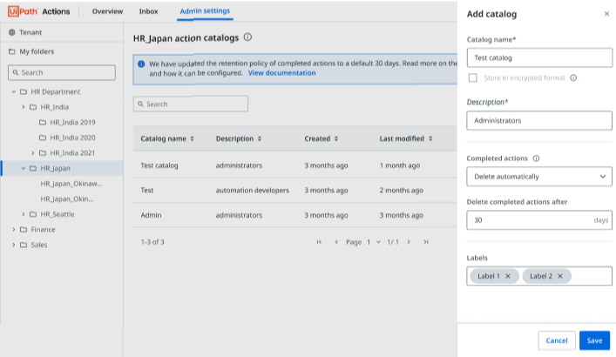Click the Cancel button

pos(557,340)
